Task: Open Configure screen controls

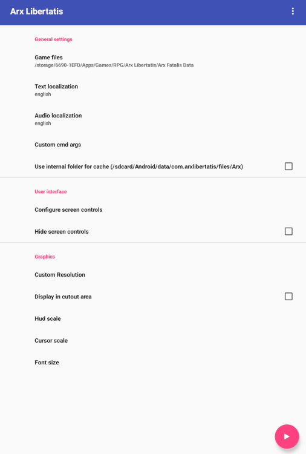Action: coord(153,209)
